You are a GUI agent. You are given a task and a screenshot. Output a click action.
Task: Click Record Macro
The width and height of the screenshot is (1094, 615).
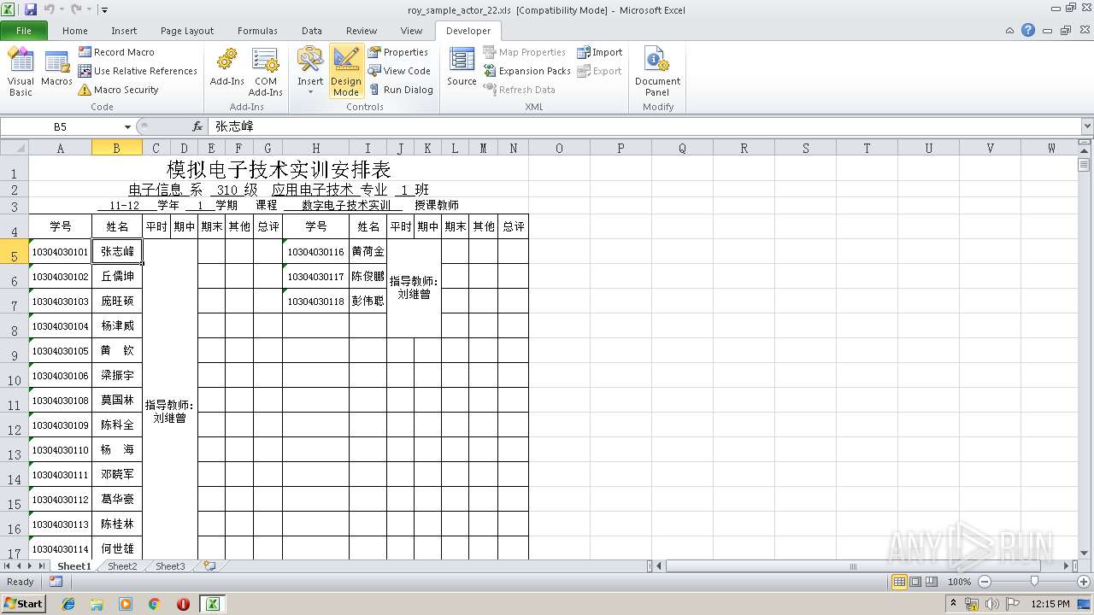[x=116, y=52]
